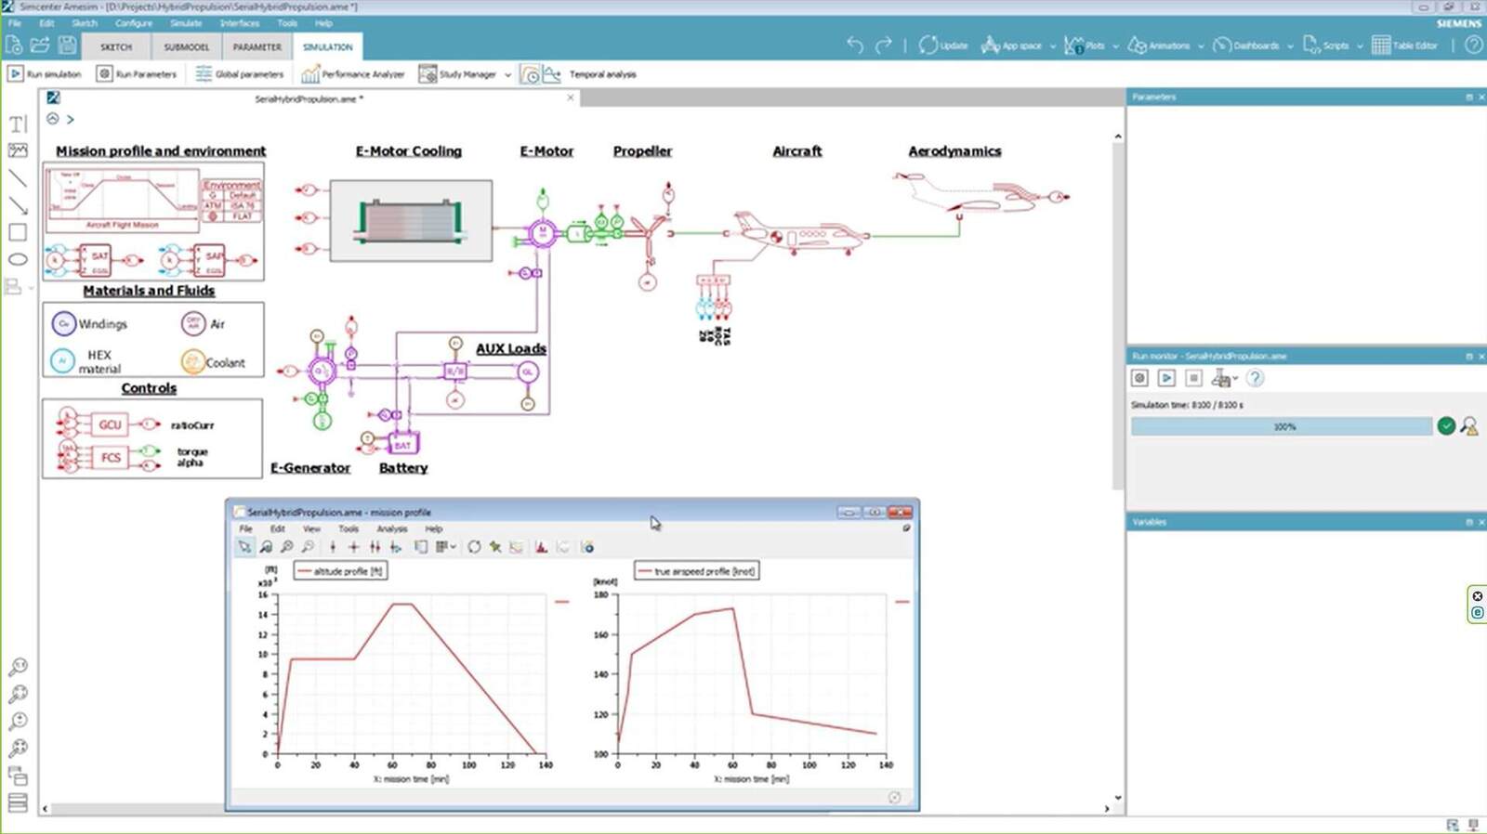Open the Dashboards tool
1487x834 pixels.
1246,45
